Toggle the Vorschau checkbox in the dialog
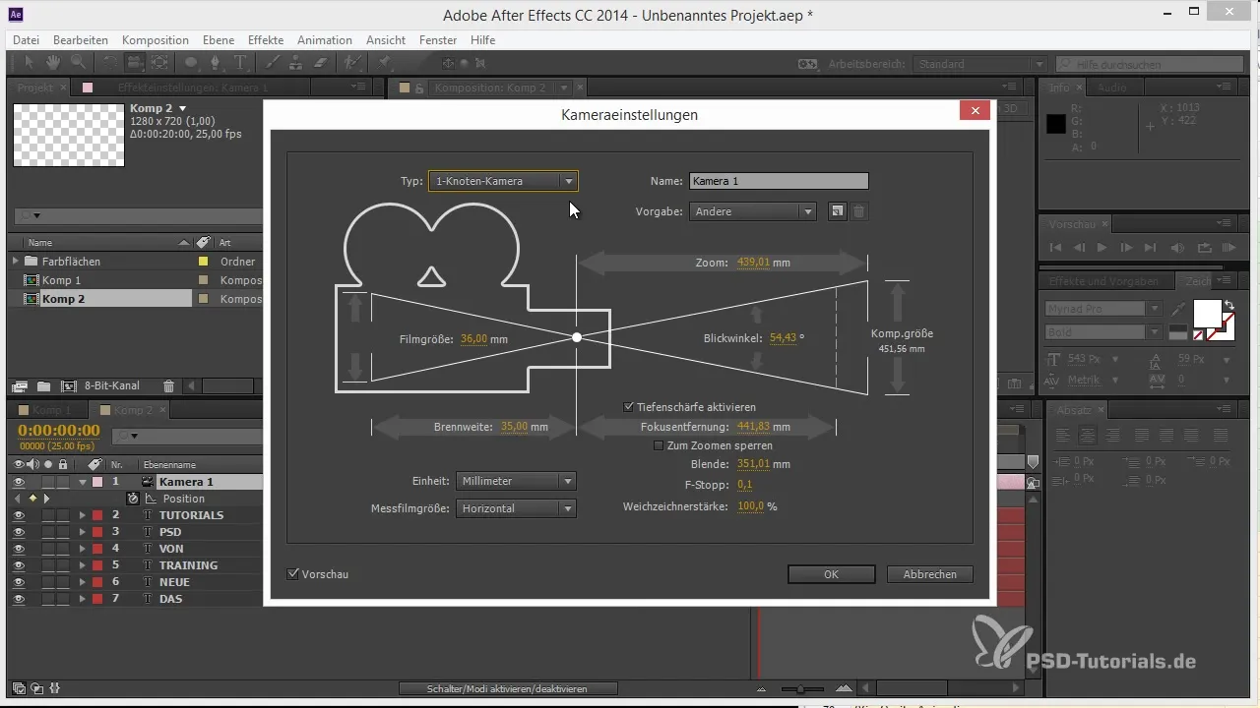Viewport: 1260px width, 708px height. [x=292, y=574]
